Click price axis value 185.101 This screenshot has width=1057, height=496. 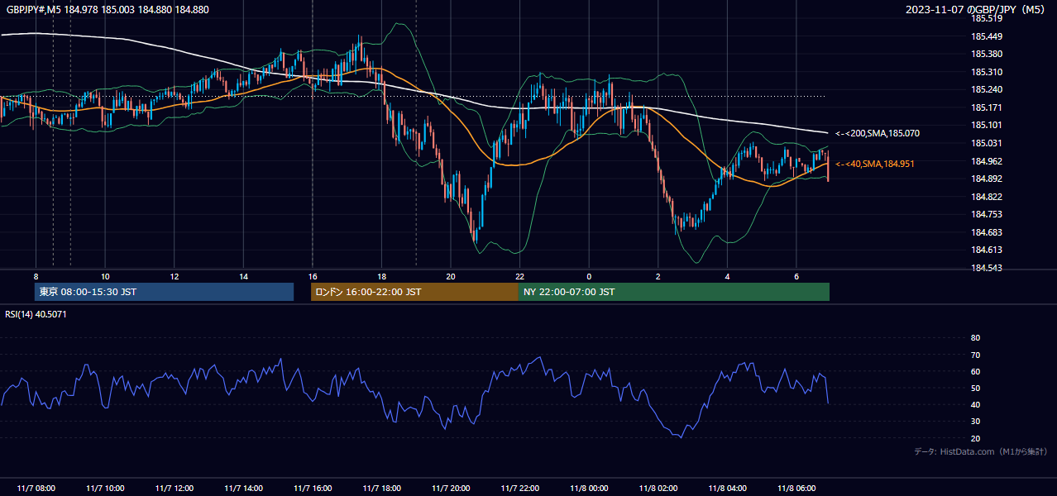point(987,125)
